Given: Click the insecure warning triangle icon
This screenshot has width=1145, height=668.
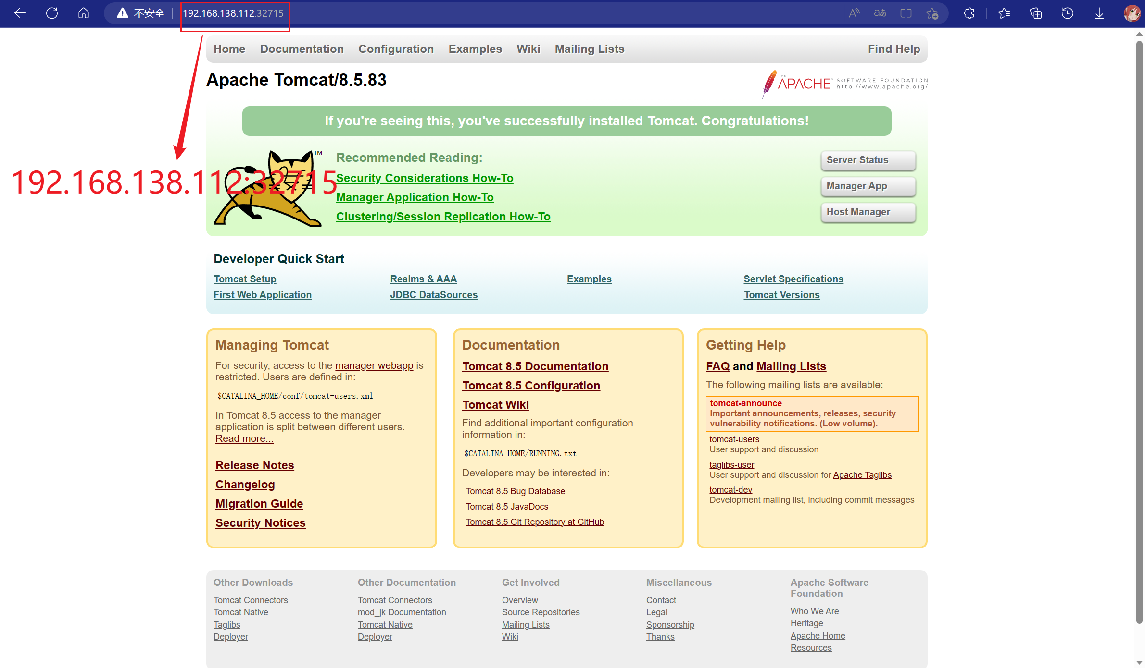Looking at the screenshot, I should (x=123, y=13).
